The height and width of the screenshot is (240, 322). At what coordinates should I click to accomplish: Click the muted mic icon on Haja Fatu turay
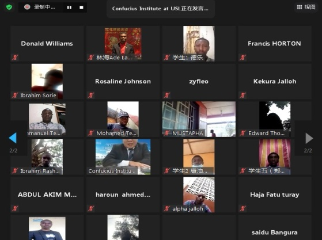(x=243, y=208)
